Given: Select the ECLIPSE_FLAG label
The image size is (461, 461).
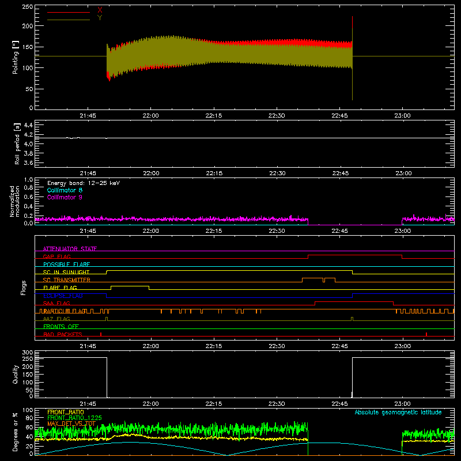Looking at the screenshot, I should (63, 296).
